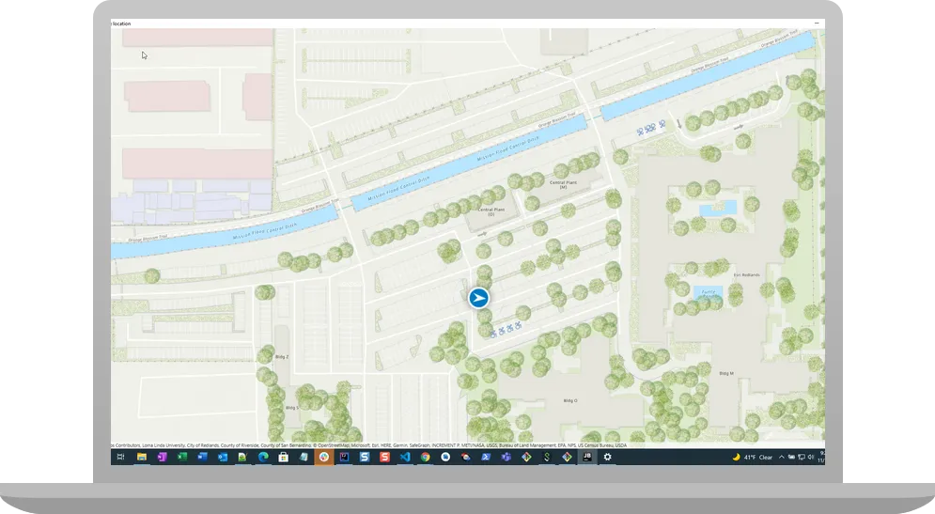Click the Central Plant (M) map label
The width and height of the screenshot is (935, 514).
[563, 185]
